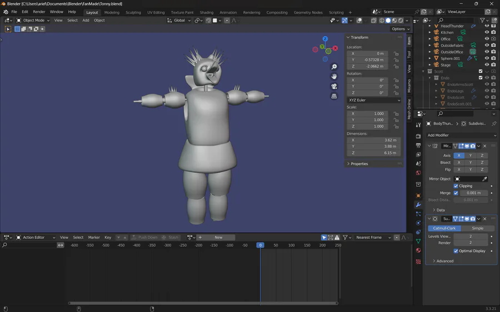
Task: Select solid viewport shading
Action: 388,21
